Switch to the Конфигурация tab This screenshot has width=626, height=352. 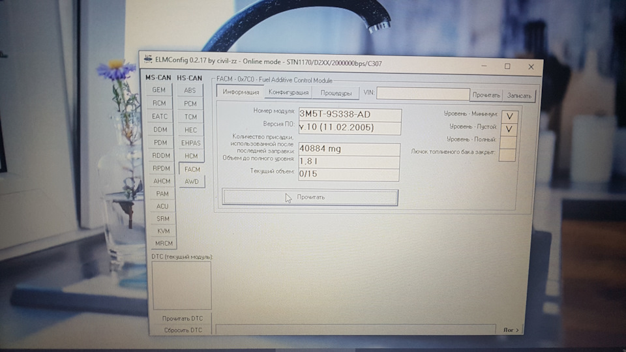[288, 93]
